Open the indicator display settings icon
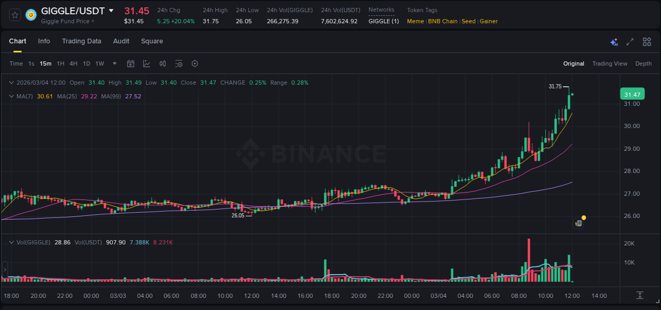 click(179, 63)
